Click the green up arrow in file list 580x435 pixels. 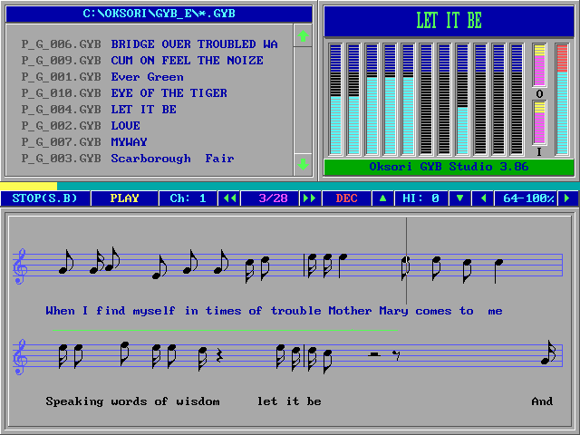tap(303, 36)
